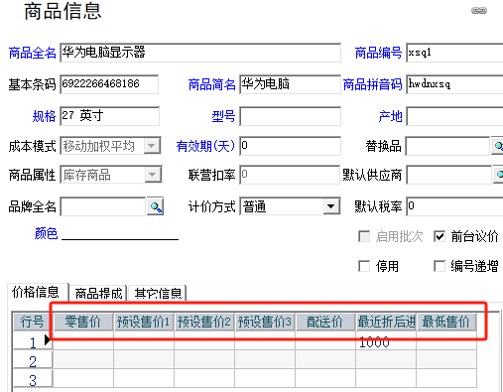Expand the 计价方式 dropdown
This screenshot has width=503, height=392.
(x=330, y=206)
